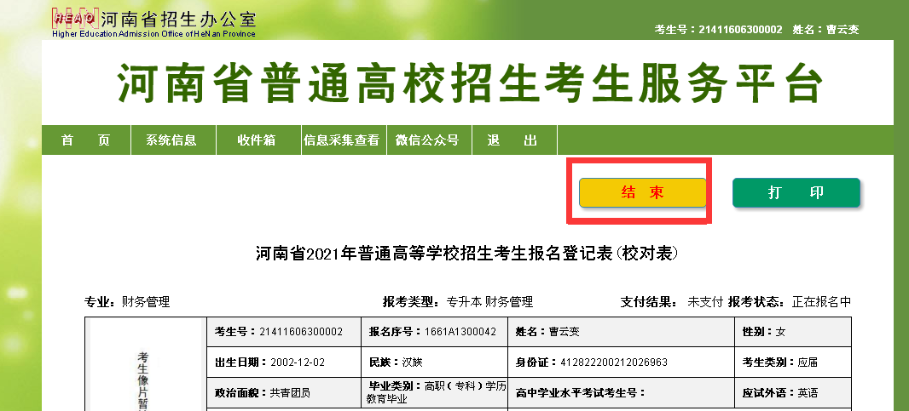Open the 系统信息 menu item
This screenshot has width=909, height=411.
171,140
